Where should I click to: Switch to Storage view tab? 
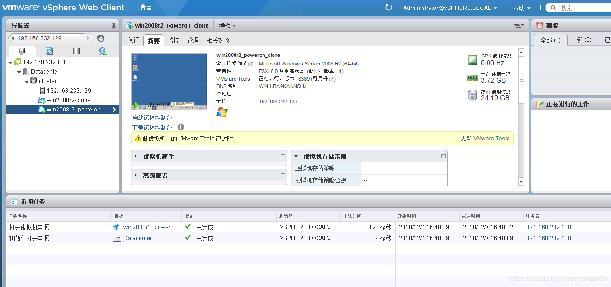(76, 51)
